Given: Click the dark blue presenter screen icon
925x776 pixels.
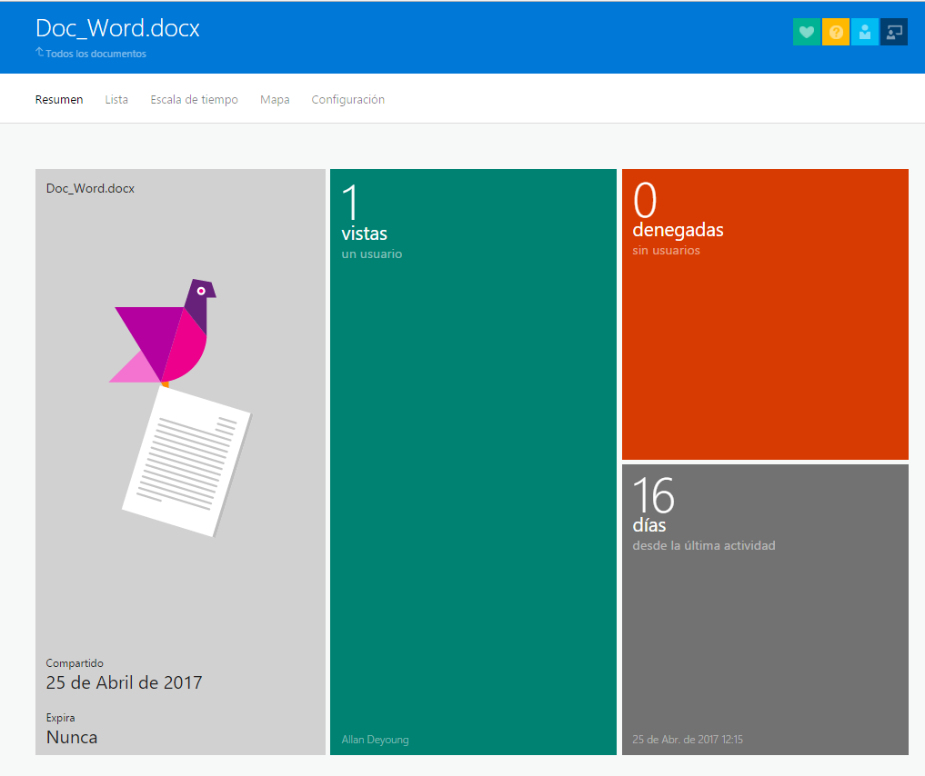Looking at the screenshot, I should [x=894, y=32].
